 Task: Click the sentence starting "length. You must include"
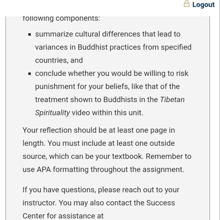click(99, 144)
